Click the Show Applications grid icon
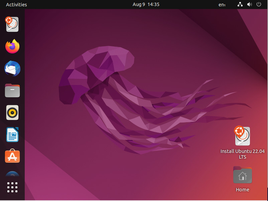This screenshot has height=201, width=268. coord(12,187)
